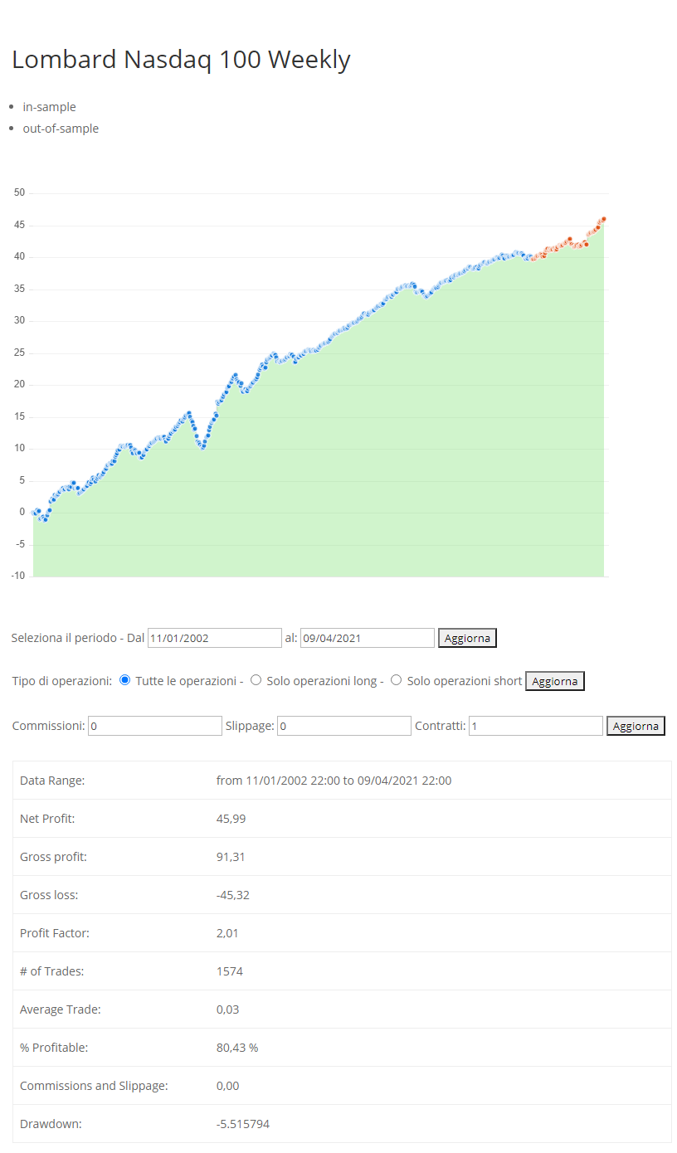
Task: Select the data range value "from 11/01/2002 22:00 to 09/04/2021 22:00"
Action: point(334,781)
